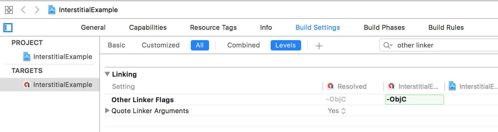The image size is (498, 132).
Task: Click the plus button to add build setting
Action: pos(319,46)
